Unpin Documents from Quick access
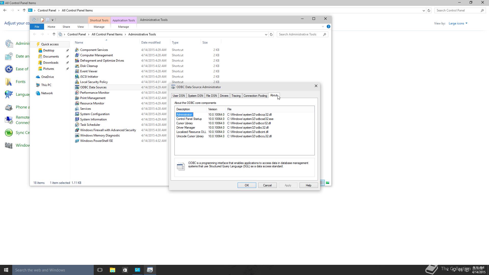489x275 pixels. click(67, 56)
